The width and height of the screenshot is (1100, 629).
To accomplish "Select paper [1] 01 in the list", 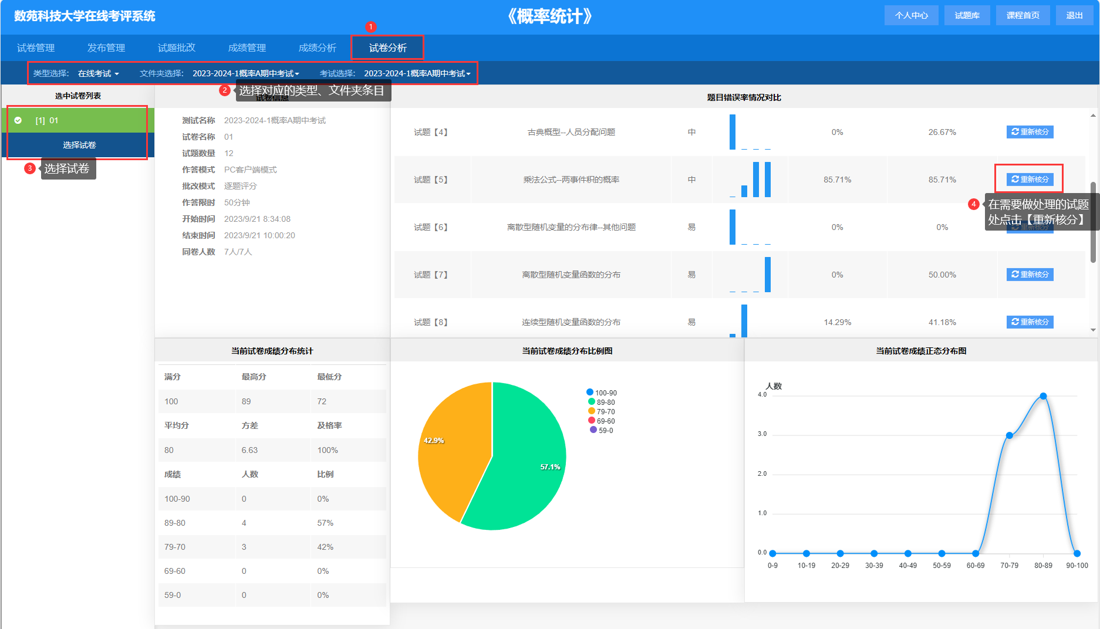I will [x=78, y=120].
